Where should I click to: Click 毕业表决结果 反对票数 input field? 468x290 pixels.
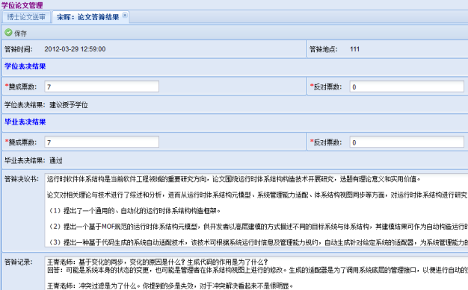point(407,142)
